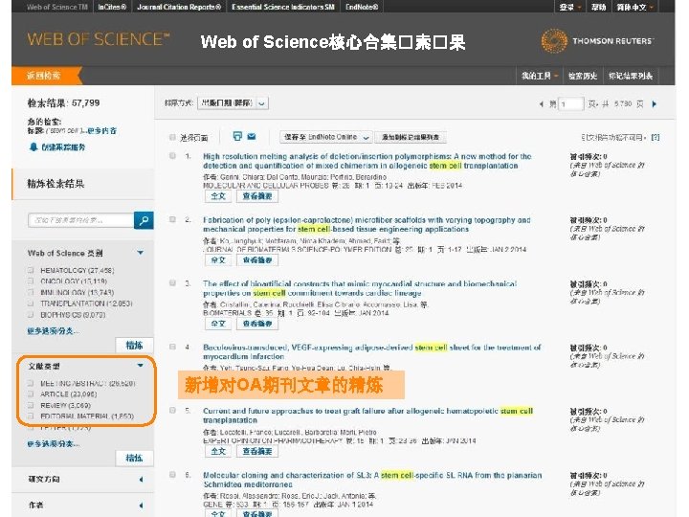Collapse the Web of Science 类别 section
The height and width of the screenshot is (517, 689).
pos(140,253)
